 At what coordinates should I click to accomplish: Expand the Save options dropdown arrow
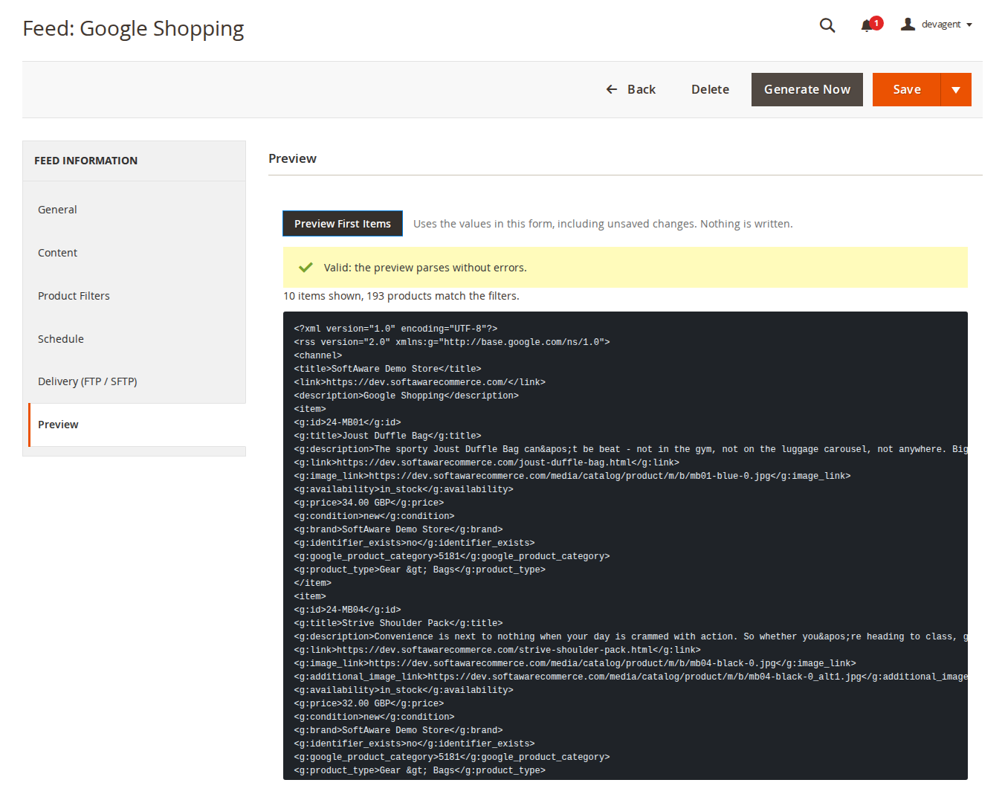click(956, 90)
